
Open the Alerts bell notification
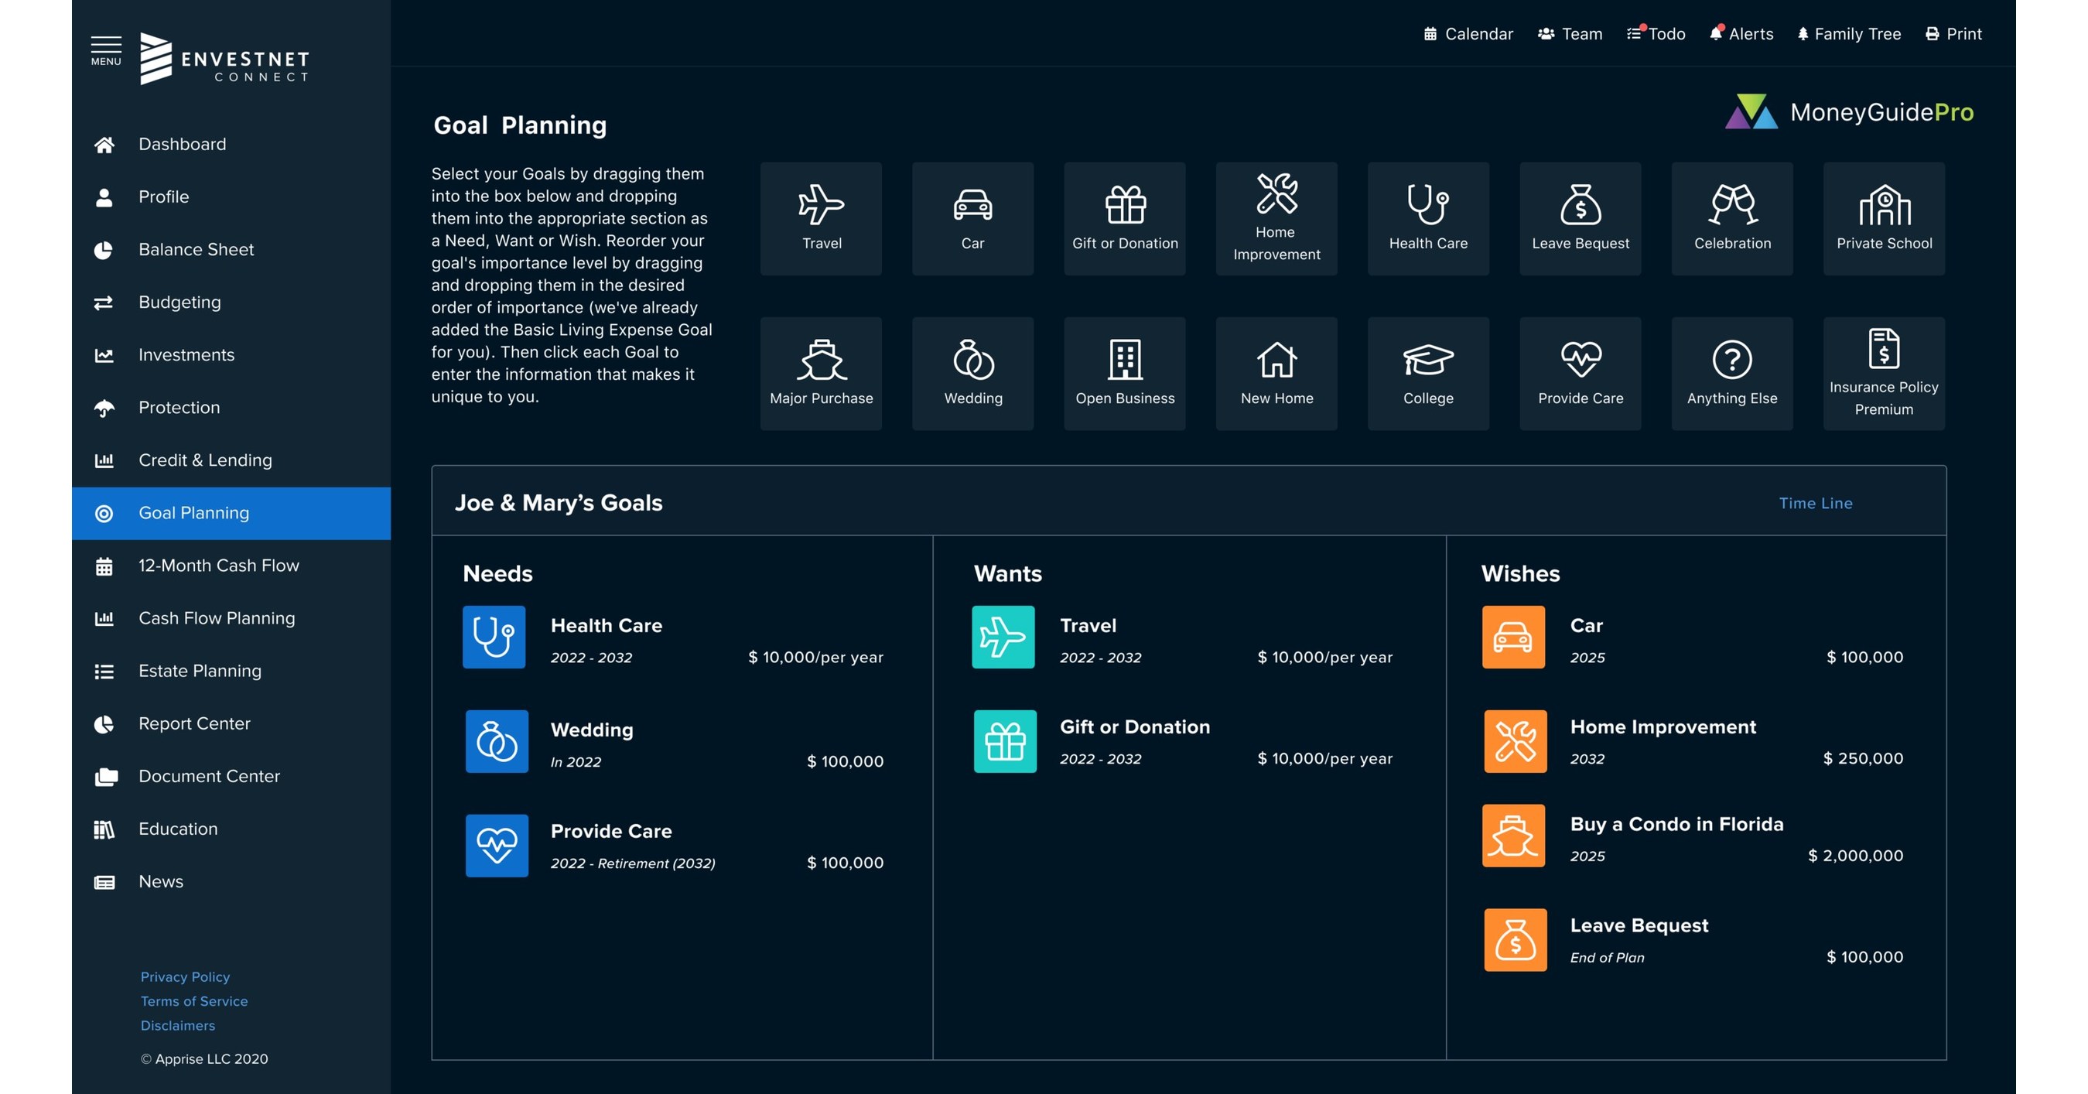point(1741,34)
